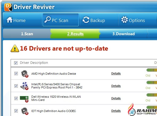Click the IDT audio CODEC speaker icon
157x116 pixels.
(25, 111)
